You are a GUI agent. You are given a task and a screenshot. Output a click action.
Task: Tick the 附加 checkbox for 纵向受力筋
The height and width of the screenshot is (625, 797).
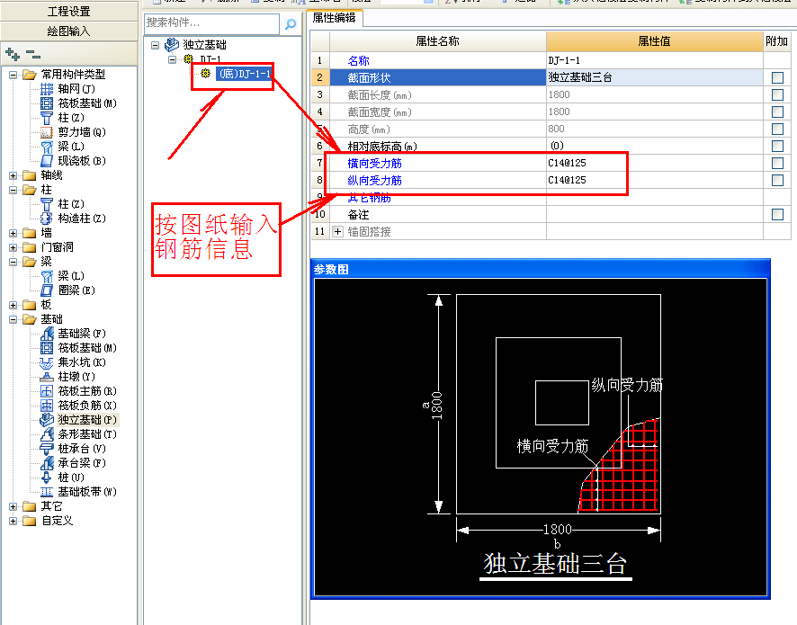777,180
